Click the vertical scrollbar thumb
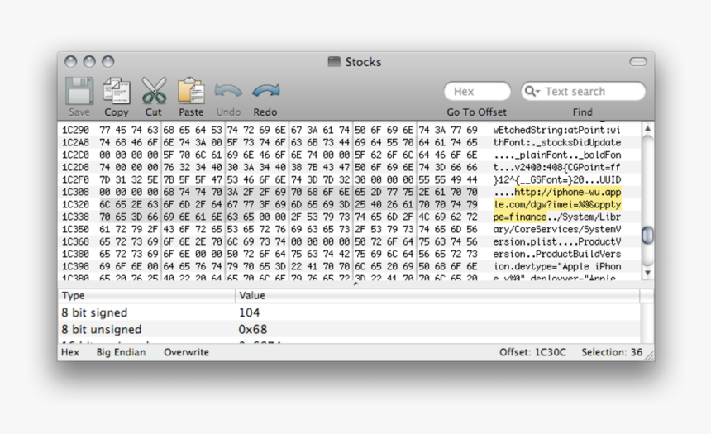Viewport: 711px width, 434px height. coord(647,235)
